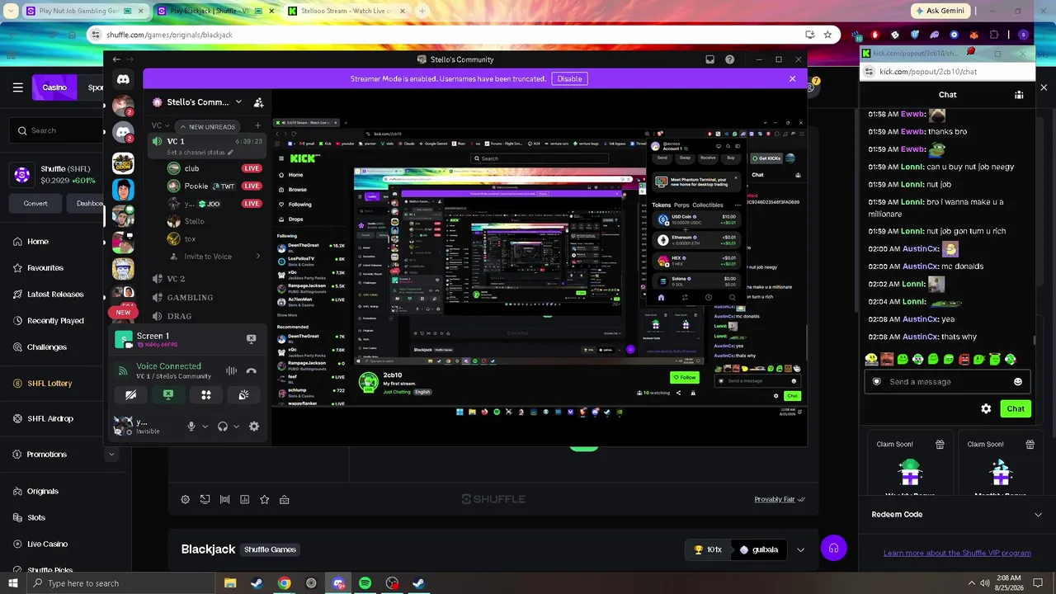Favourite the Blackjack game with the star
1056x594 pixels.
(264, 499)
